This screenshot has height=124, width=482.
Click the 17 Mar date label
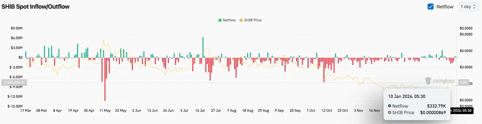click(x=26, y=110)
